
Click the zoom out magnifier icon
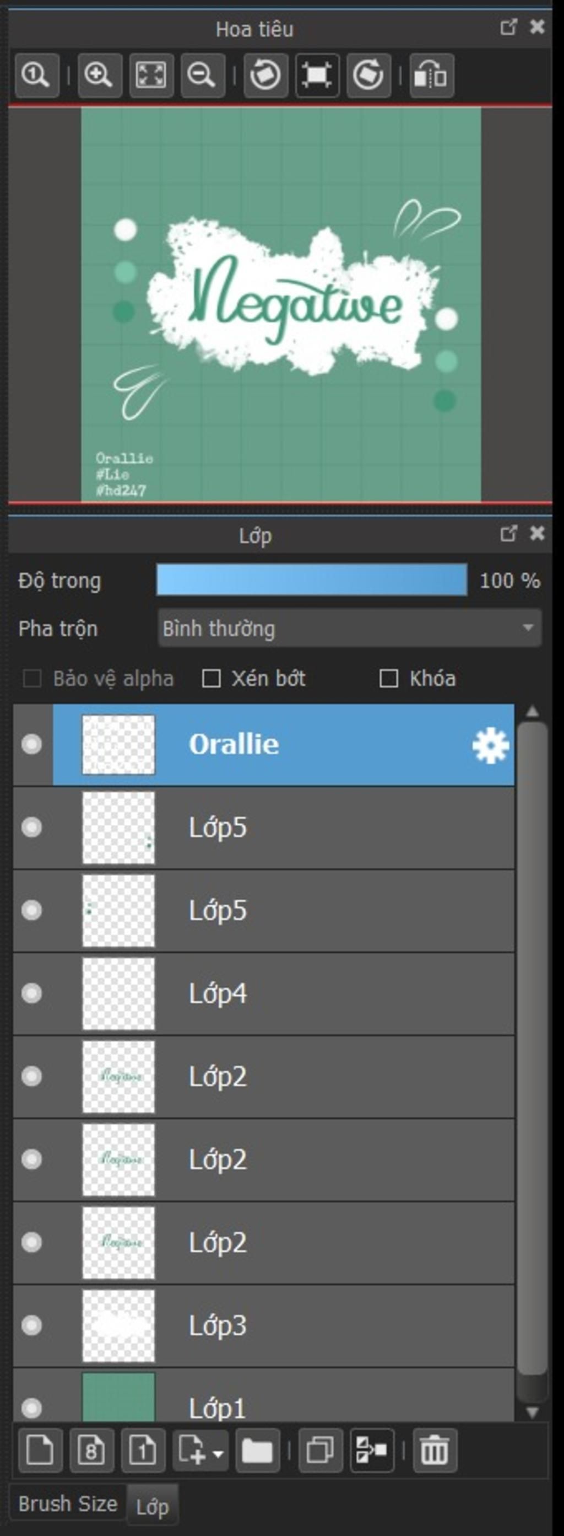tap(203, 75)
